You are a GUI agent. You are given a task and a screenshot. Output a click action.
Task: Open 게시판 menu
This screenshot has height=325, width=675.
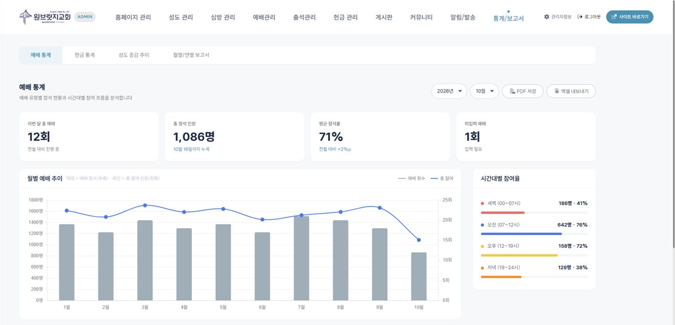point(384,17)
